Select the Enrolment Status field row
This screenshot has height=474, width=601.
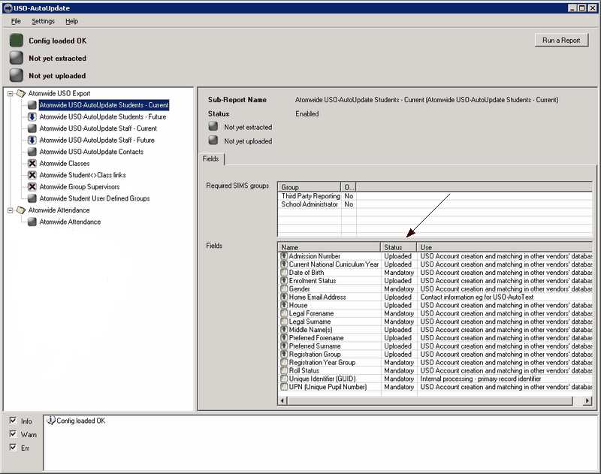pos(435,280)
